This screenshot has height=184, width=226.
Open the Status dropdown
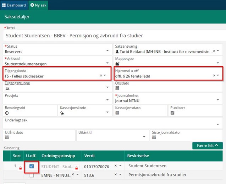pyautogui.click(x=108, y=51)
